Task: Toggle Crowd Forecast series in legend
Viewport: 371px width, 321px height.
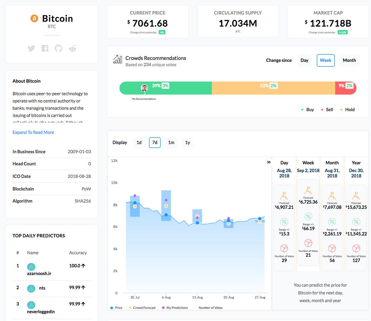Action: coord(142,308)
